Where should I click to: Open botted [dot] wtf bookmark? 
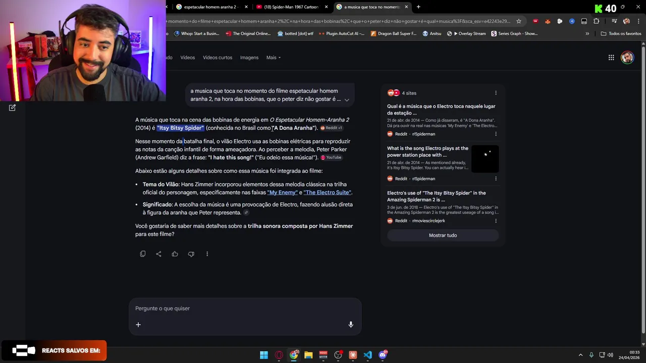(x=295, y=34)
